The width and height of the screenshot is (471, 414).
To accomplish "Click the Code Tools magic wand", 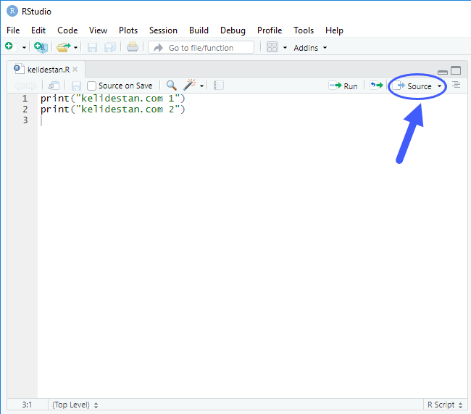I will click(190, 85).
